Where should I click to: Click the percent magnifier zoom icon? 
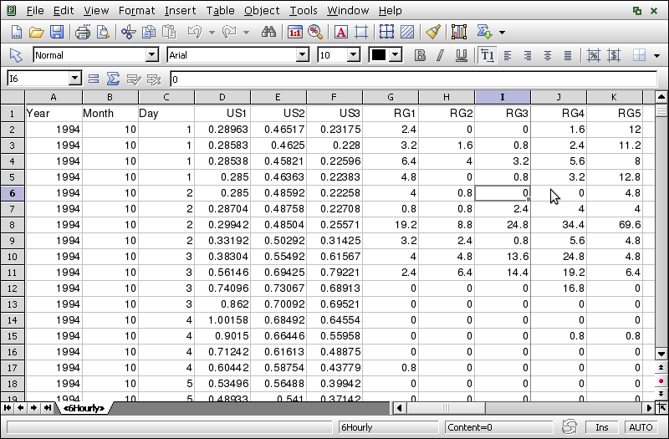[x=315, y=32]
